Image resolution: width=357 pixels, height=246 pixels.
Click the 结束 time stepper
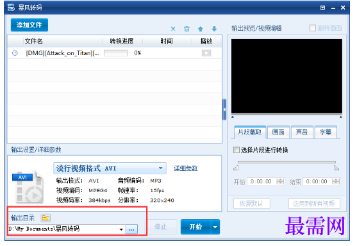pos(336,181)
